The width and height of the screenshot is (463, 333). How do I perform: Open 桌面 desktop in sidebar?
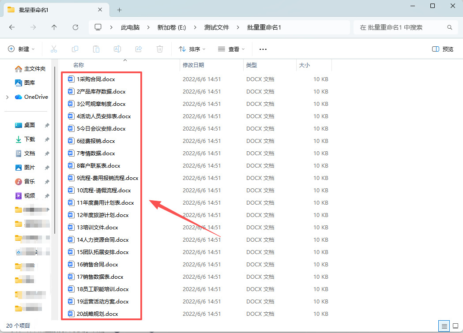point(25,125)
